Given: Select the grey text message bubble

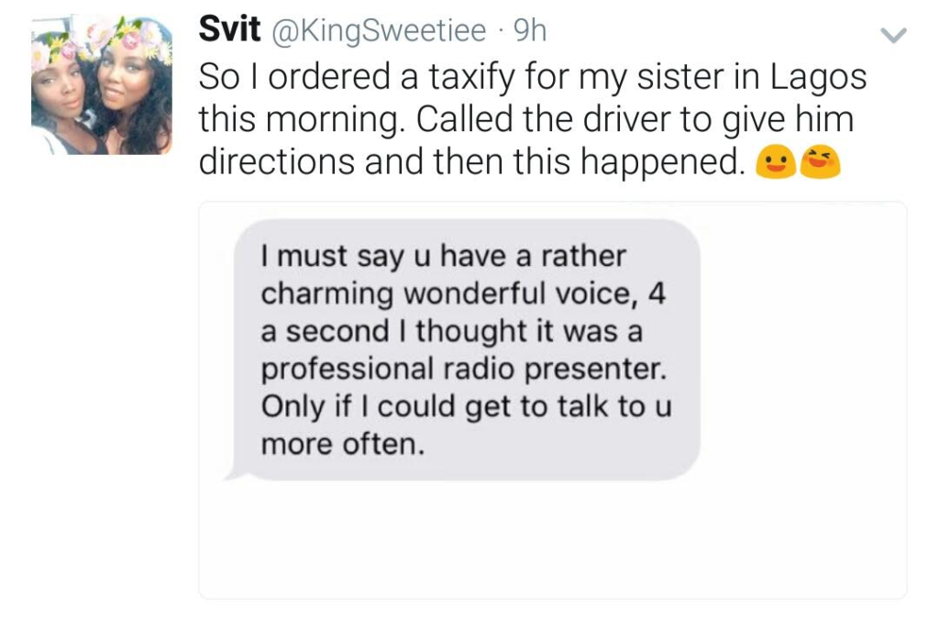Looking at the screenshot, I should pyautogui.click(x=466, y=349).
